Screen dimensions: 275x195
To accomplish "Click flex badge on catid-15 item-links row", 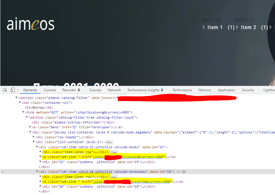I will 114,152.
